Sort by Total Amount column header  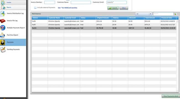152,18
